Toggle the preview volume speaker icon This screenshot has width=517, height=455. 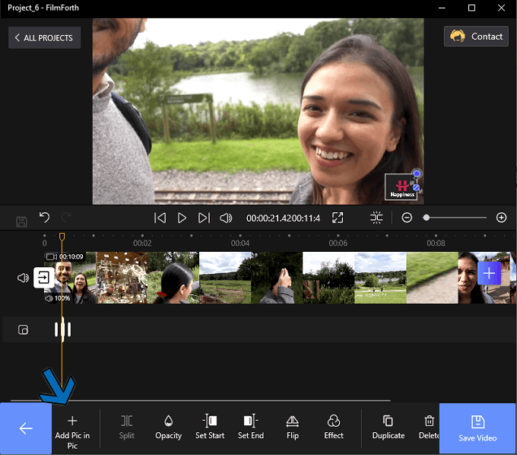click(226, 218)
